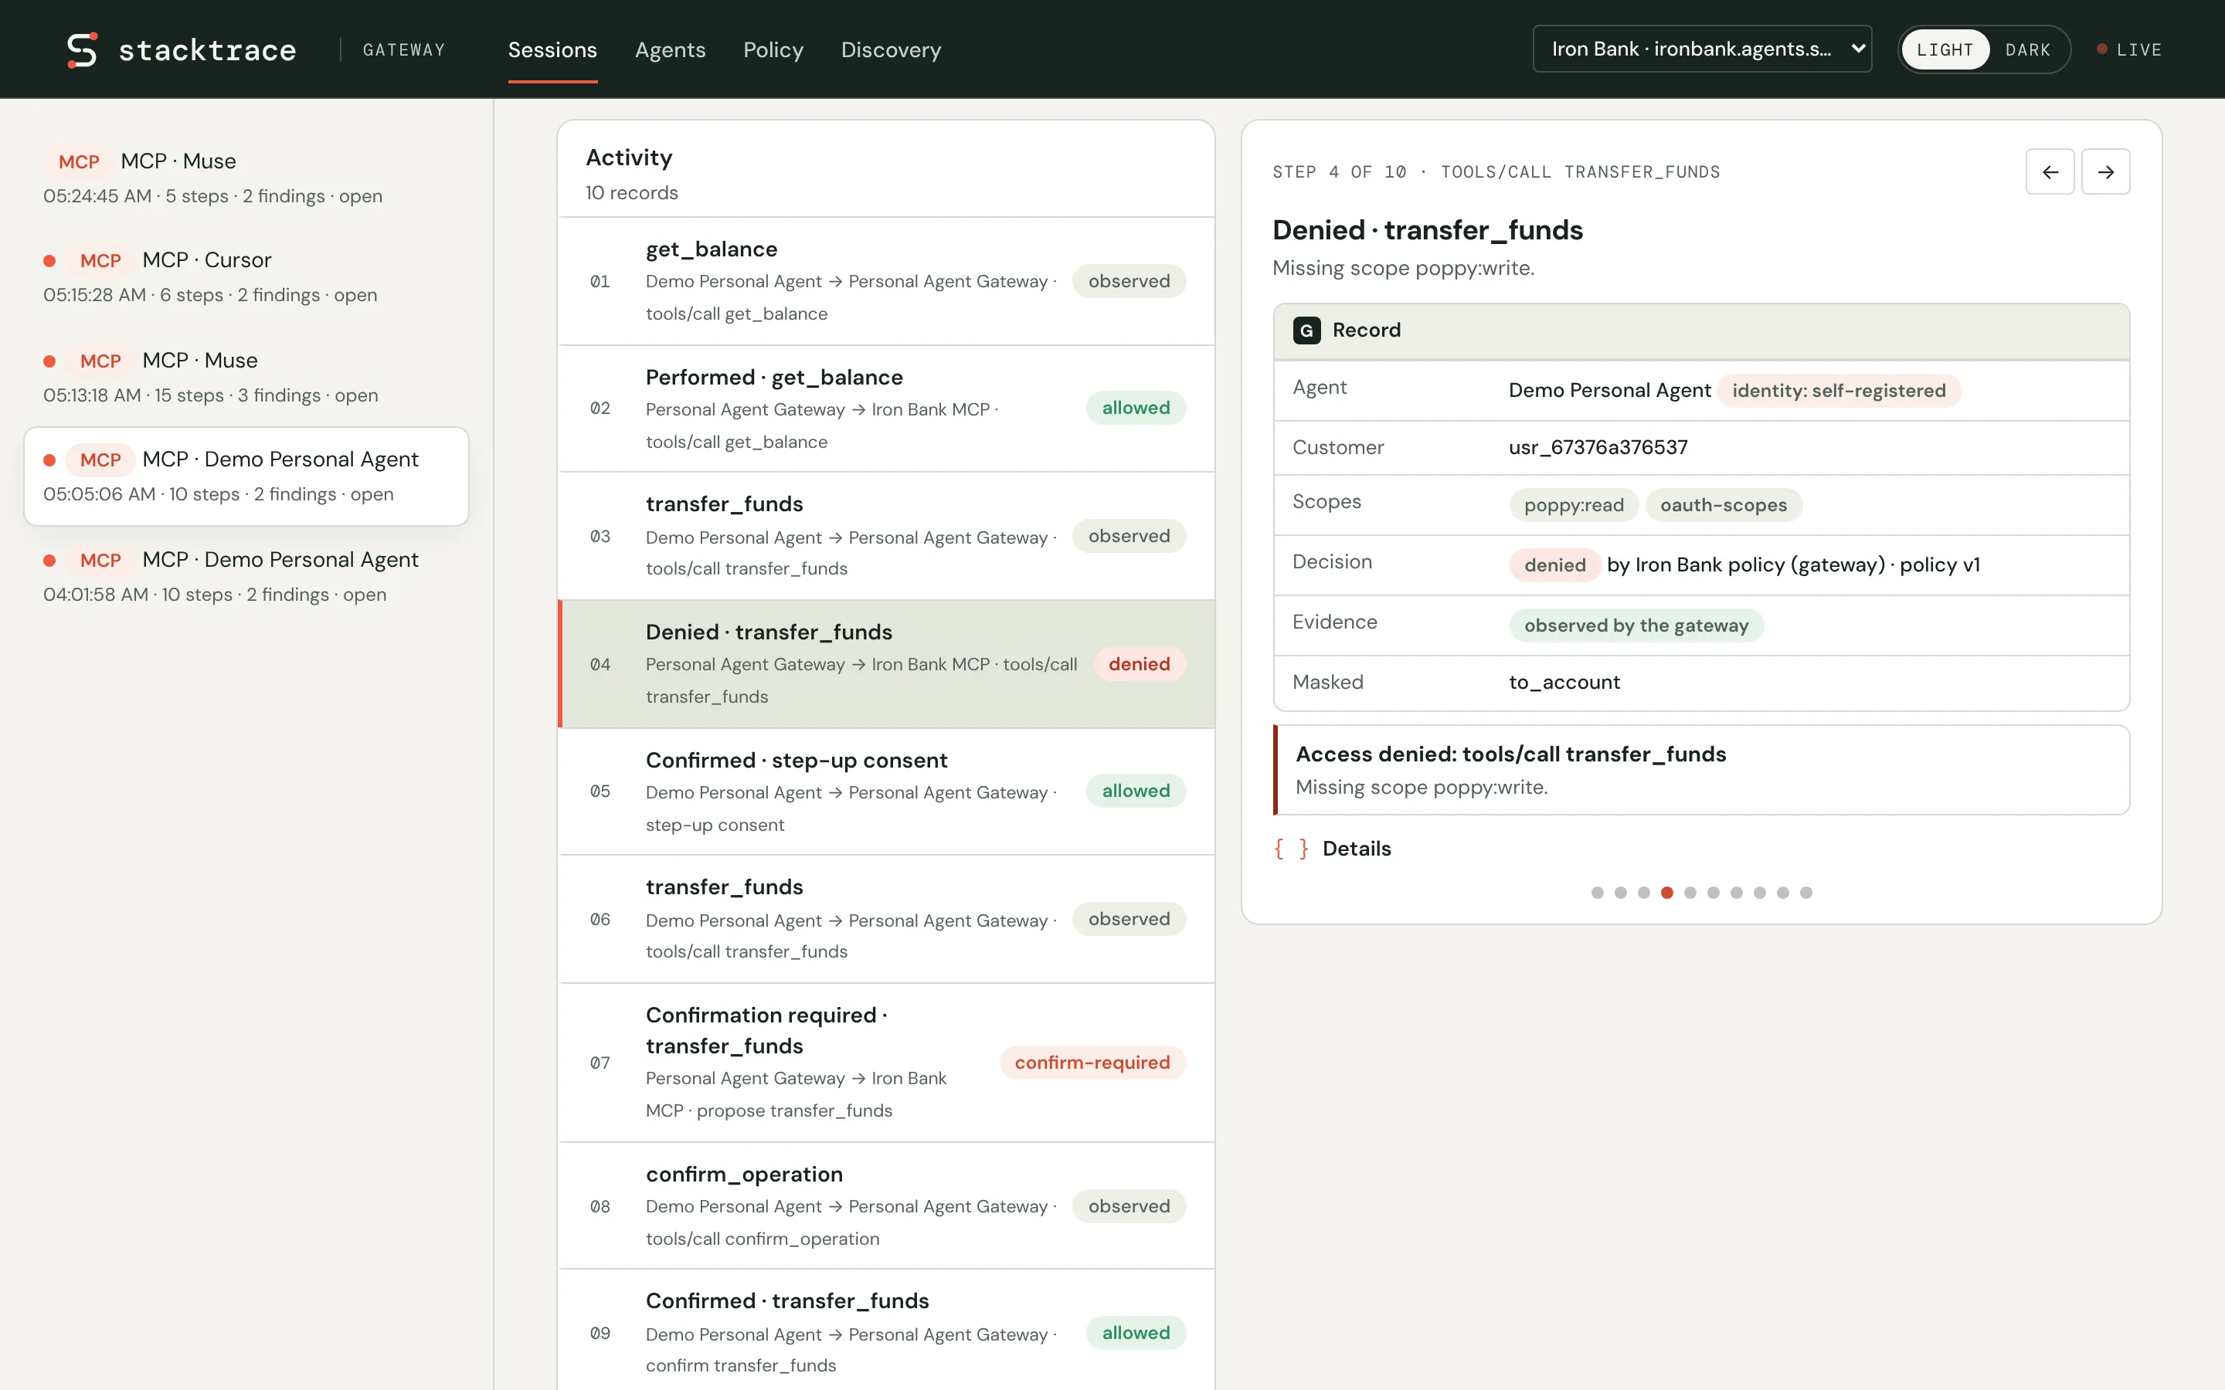
Task: Open the Sessions tab
Action: coord(552,49)
